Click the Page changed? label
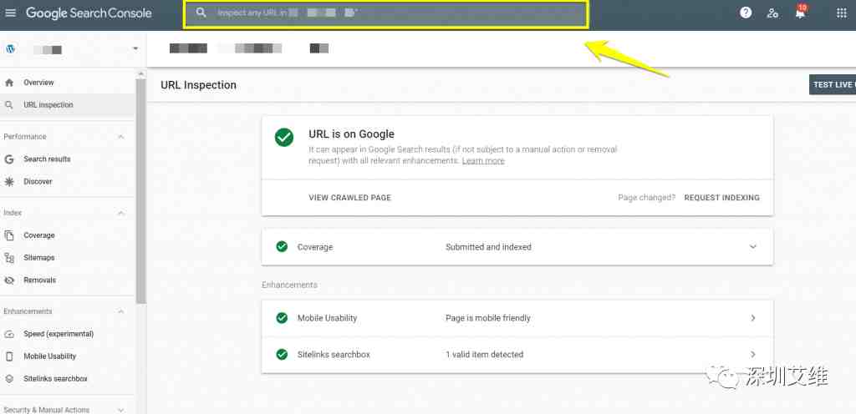This screenshot has width=856, height=414. tap(646, 198)
